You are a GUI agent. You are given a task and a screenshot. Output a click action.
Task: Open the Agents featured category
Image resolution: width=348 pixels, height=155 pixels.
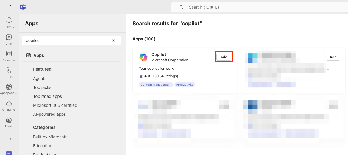(40, 79)
